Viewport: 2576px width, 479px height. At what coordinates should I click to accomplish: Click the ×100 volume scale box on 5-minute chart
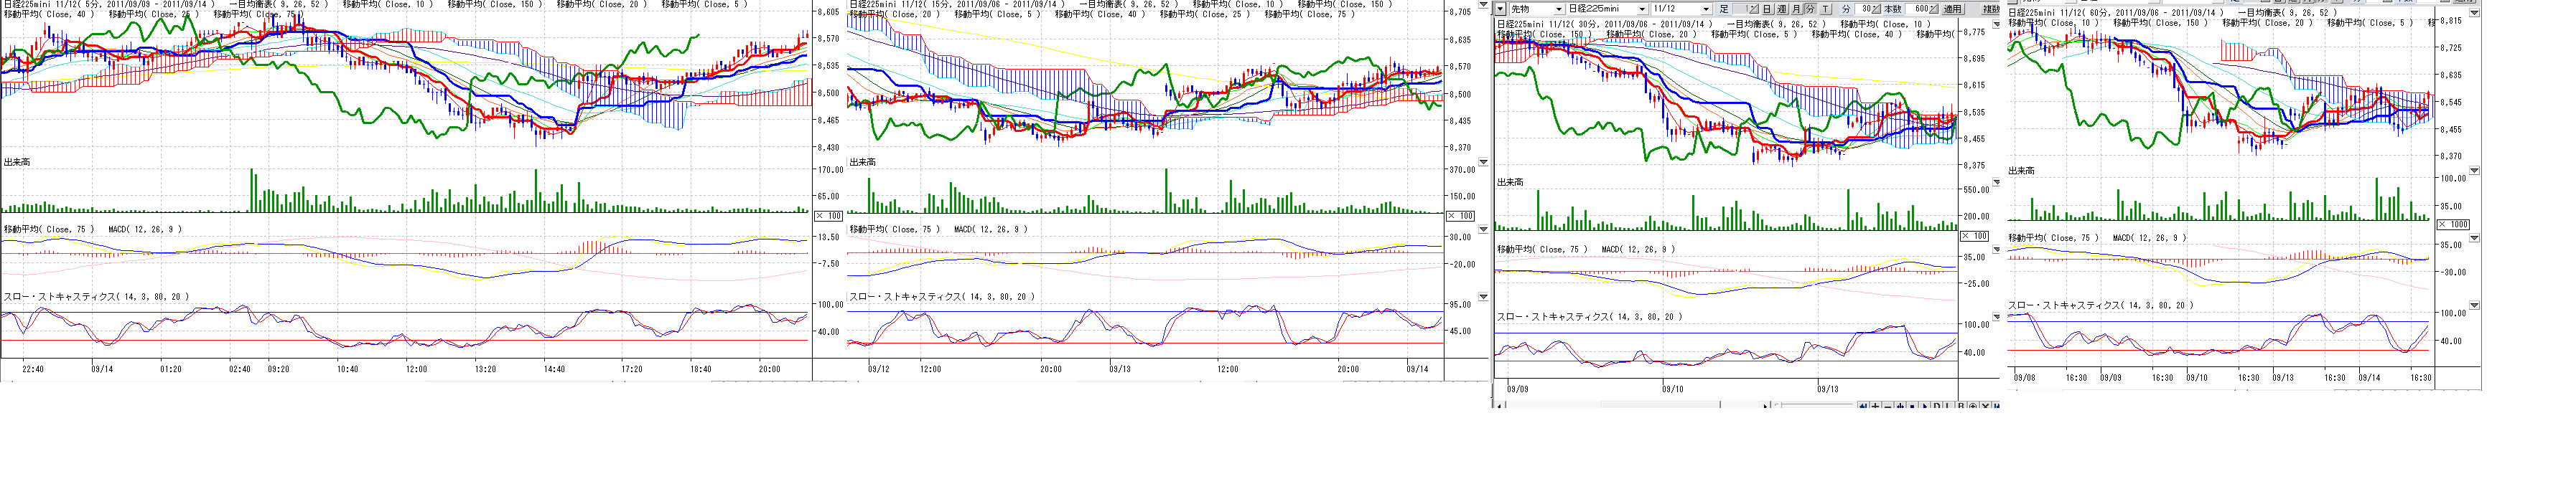point(829,216)
